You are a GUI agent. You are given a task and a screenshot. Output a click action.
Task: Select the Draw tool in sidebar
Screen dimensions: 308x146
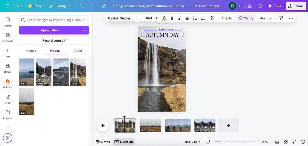(x=8, y=99)
